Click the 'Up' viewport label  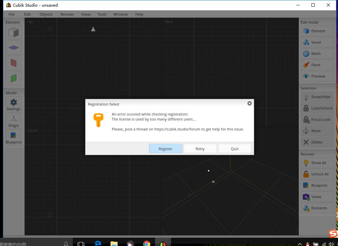click(x=30, y=22)
